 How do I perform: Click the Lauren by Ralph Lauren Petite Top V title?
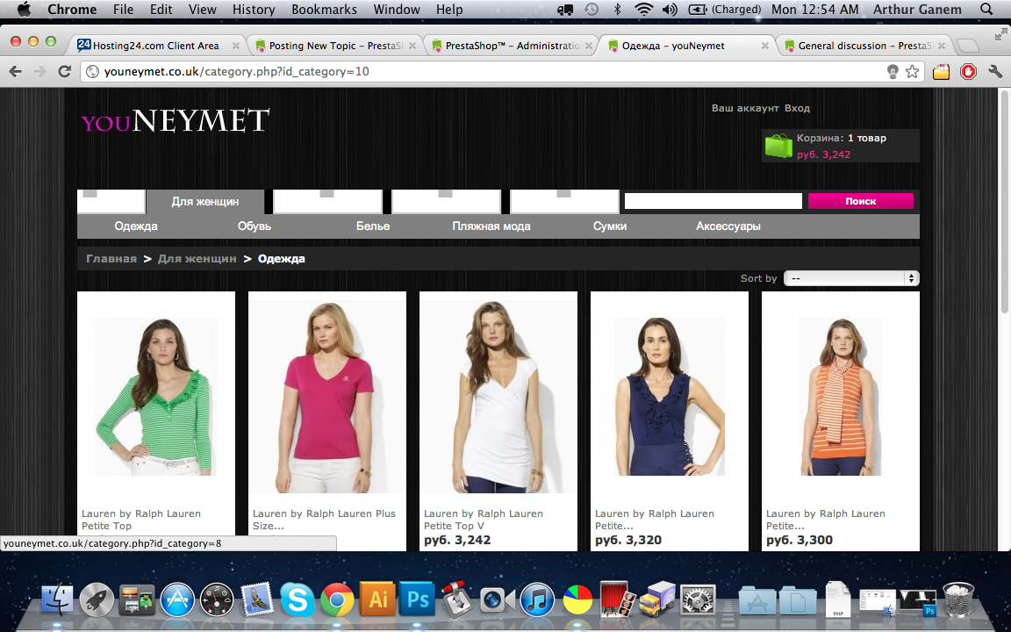(x=484, y=520)
